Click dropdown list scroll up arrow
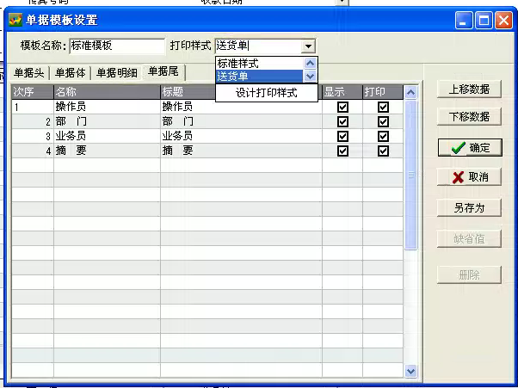The height and width of the screenshot is (388, 518). pos(310,63)
